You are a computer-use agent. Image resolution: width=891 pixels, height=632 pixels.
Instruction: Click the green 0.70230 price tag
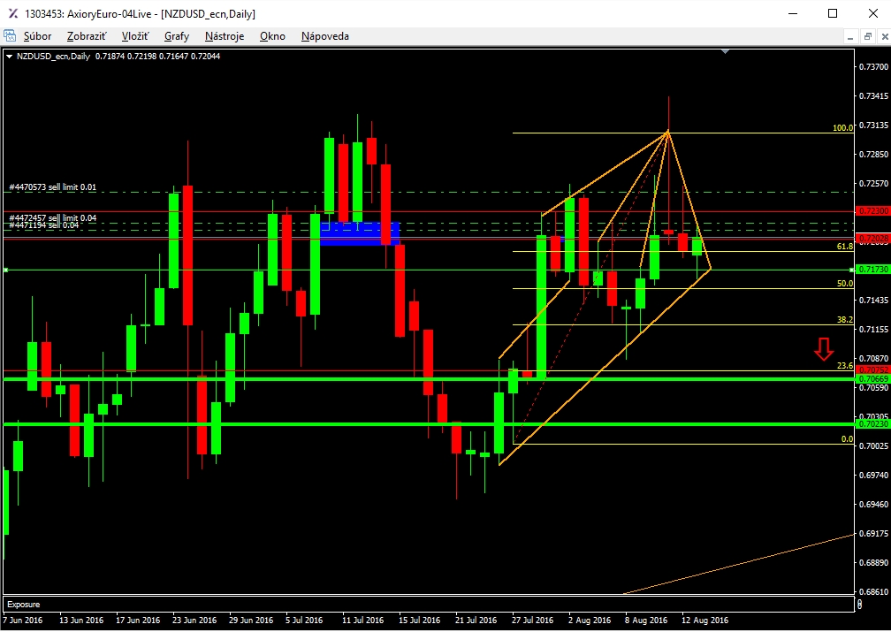pos(872,424)
